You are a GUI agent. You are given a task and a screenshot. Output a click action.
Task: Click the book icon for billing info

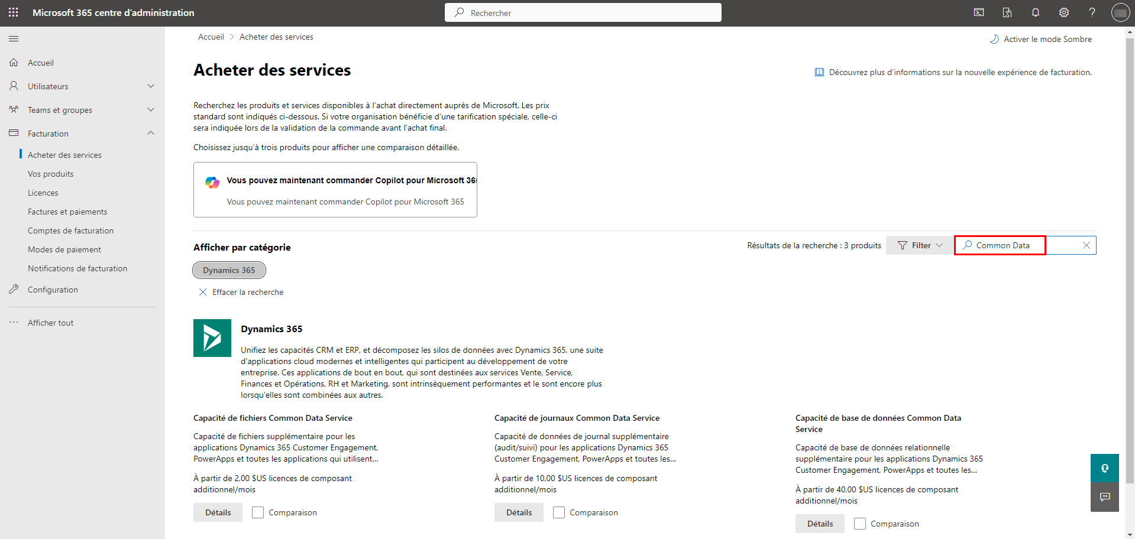click(x=819, y=72)
